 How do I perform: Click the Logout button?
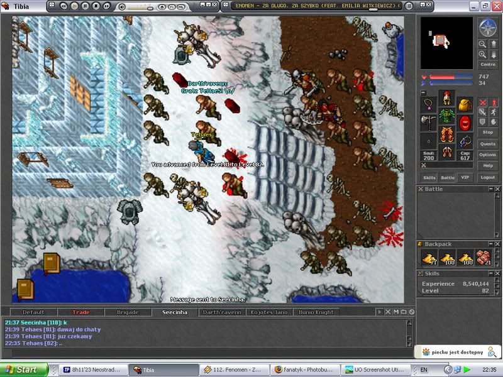[x=488, y=177]
